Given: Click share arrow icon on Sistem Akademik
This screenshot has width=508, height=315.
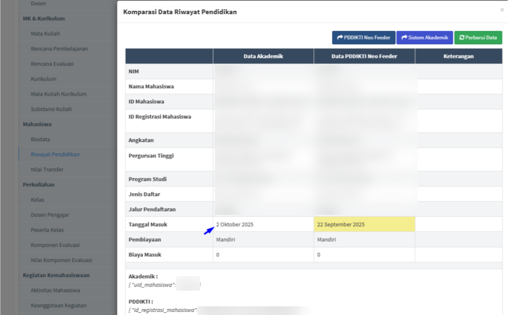Looking at the screenshot, I should 404,38.
